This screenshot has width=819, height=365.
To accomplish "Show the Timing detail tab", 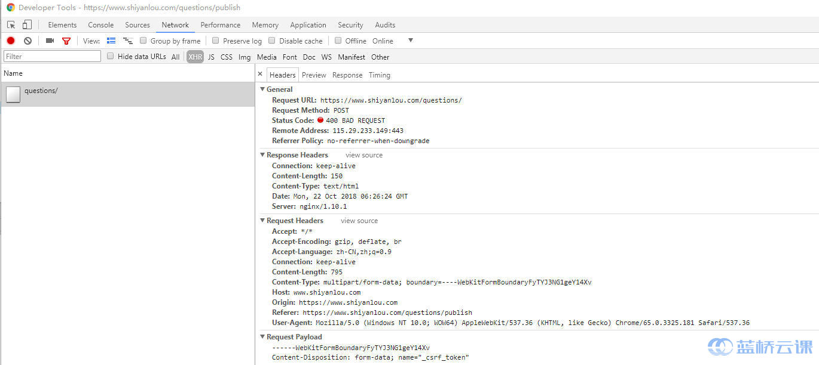I will (380, 75).
